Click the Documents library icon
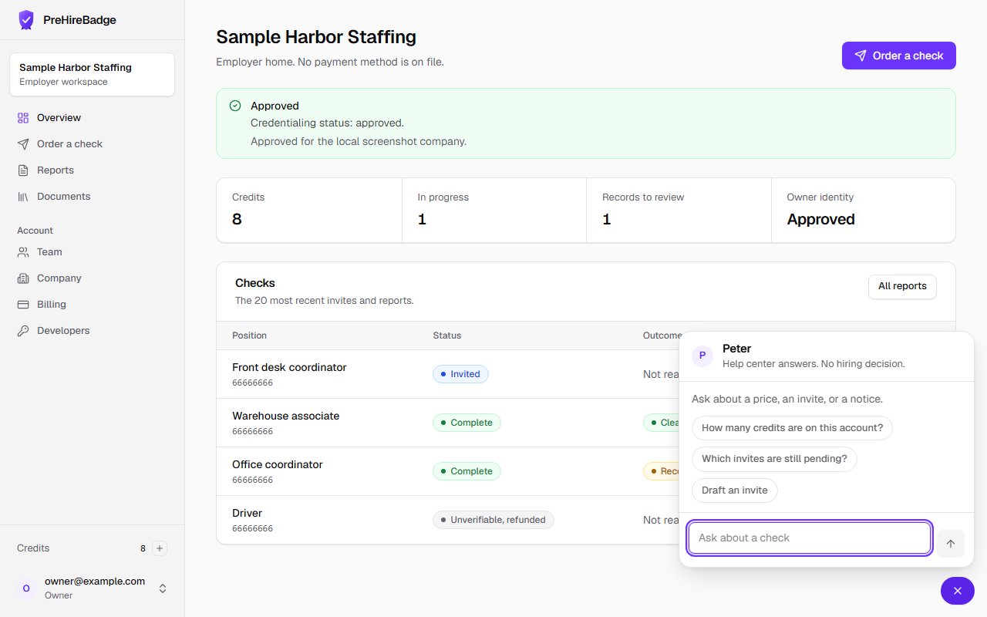987x617 pixels. [x=23, y=197]
